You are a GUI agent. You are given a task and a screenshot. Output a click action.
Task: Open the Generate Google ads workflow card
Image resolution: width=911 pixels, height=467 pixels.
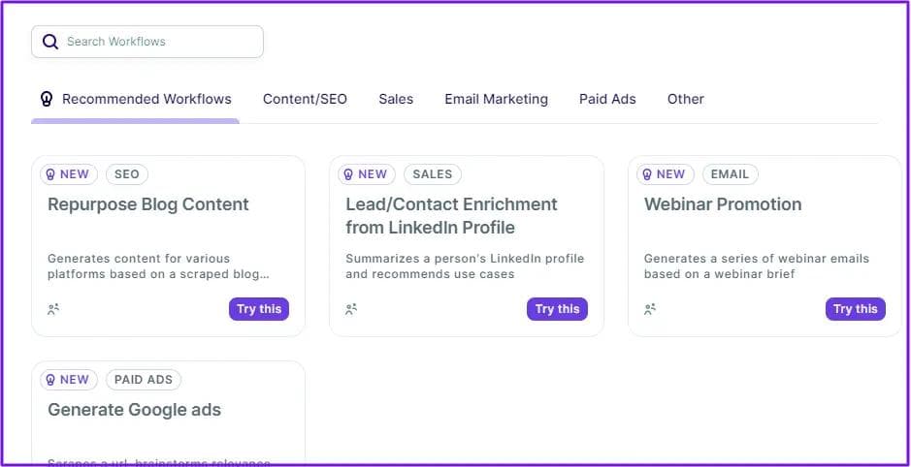(135, 410)
